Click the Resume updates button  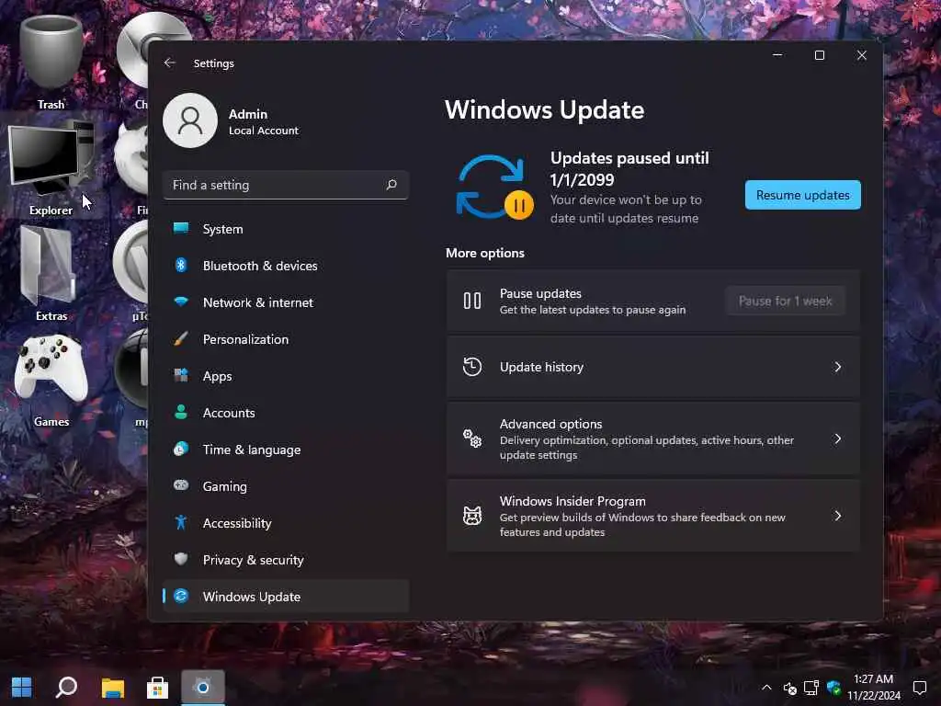click(x=802, y=195)
